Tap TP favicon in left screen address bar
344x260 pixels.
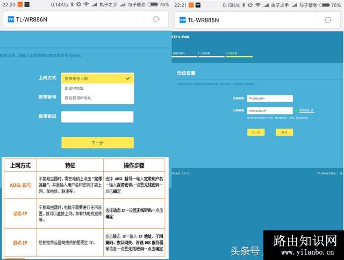pos(11,19)
